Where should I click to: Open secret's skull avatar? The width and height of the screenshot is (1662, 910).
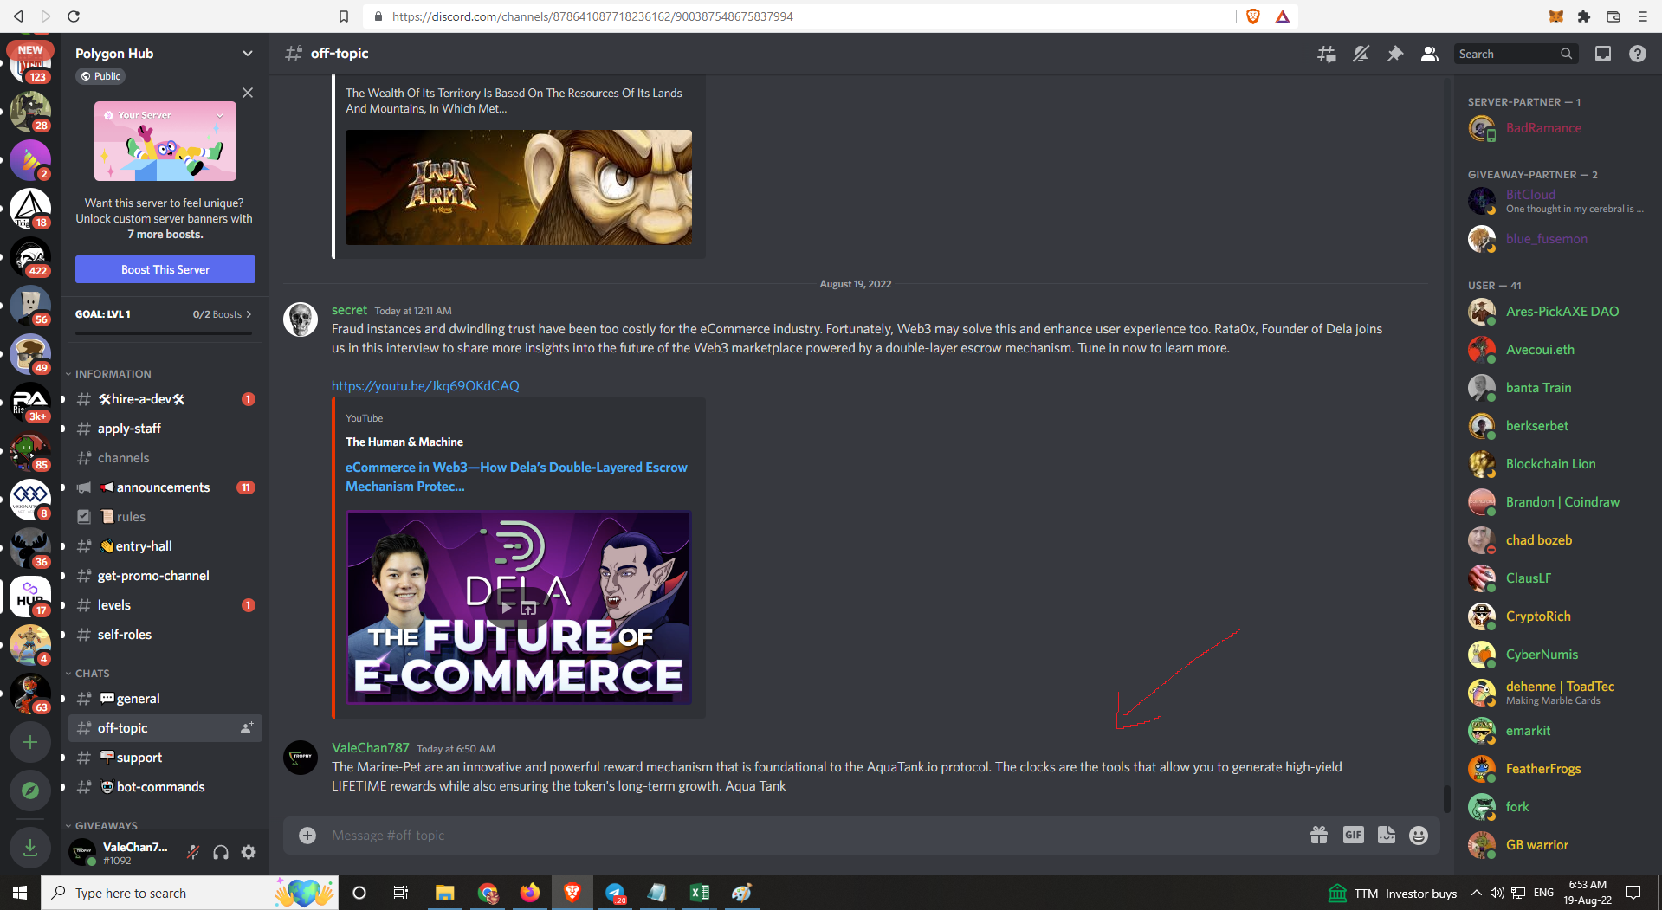(x=301, y=319)
